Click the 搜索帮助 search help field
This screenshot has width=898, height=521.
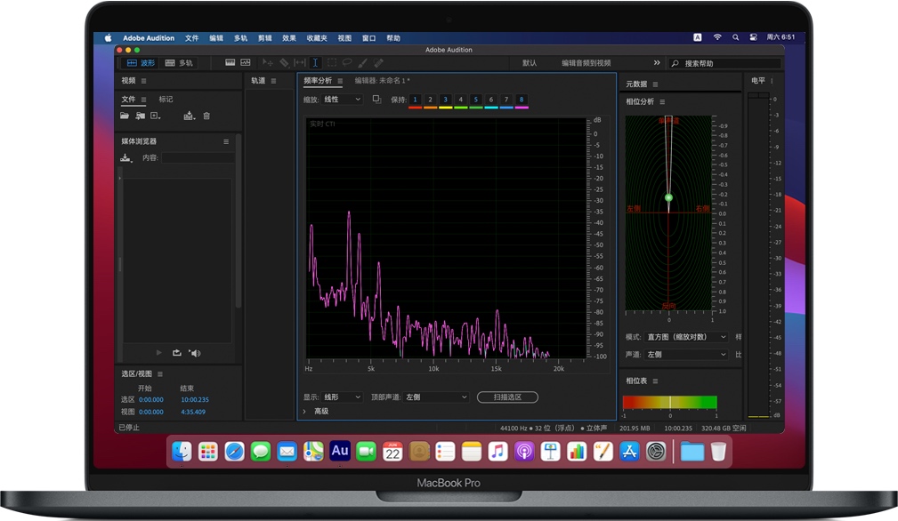coord(728,63)
